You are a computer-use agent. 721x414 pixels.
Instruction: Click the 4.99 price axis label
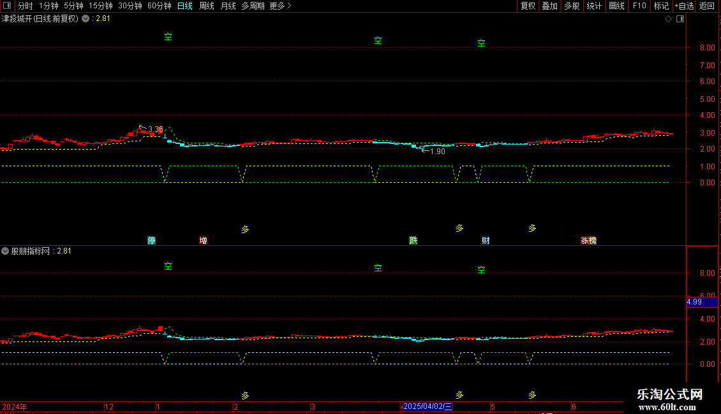702,301
